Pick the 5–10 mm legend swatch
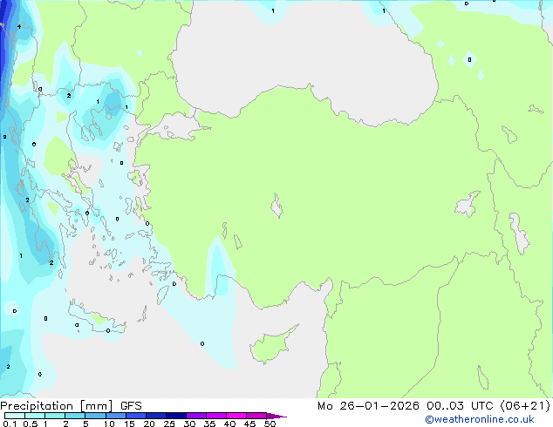 (x=95, y=416)
